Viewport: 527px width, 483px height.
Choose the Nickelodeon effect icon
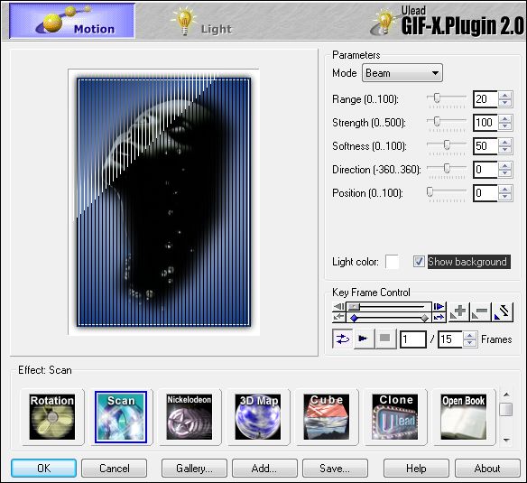click(190, 417)
